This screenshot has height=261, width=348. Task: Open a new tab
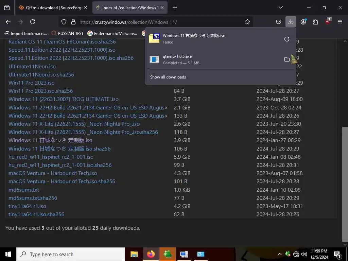(175, 8)
